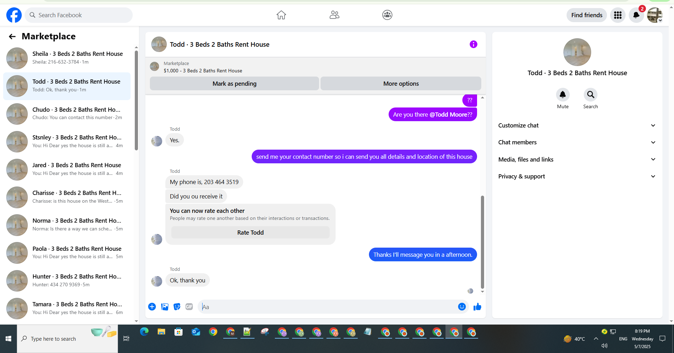Open Windows notification center
Image resolution: width=674 pixels, height=353 pixels.
pyautogui.click(x=662, y=339)
